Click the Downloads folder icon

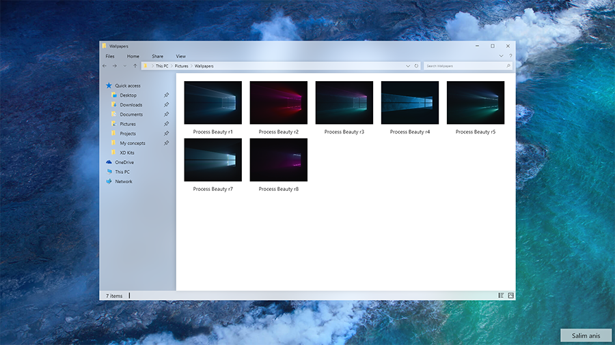tap(113, 104)
